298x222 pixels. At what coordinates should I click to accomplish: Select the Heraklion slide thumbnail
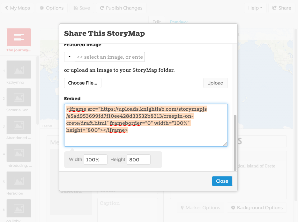tap(19, 181)
